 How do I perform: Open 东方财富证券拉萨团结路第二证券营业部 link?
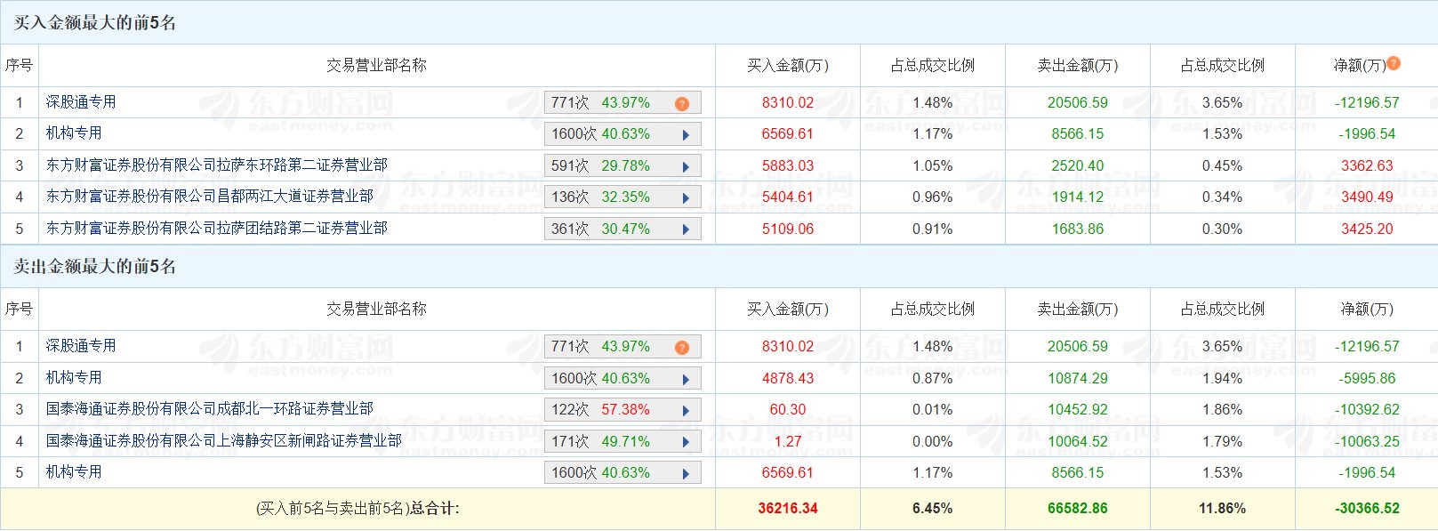point(216,229)
